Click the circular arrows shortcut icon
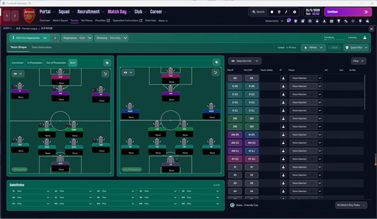The height and width of the screenshot is (219, 377). click(x=353, y=21)
